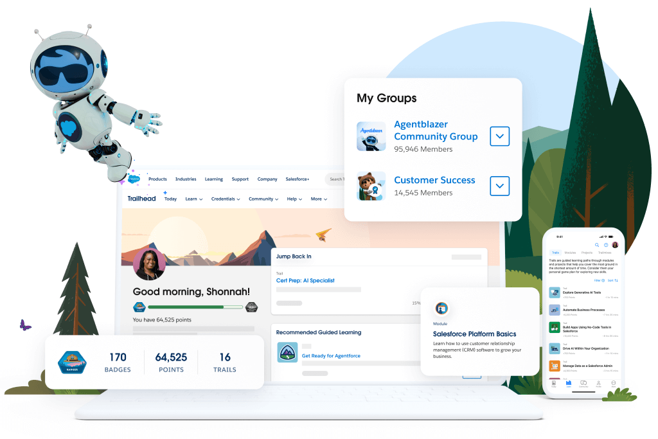This screenshot has width=658, height=439.
Task: Tap the Sort control on the phone
Action: pyautogui.click(x=612, y=280)
